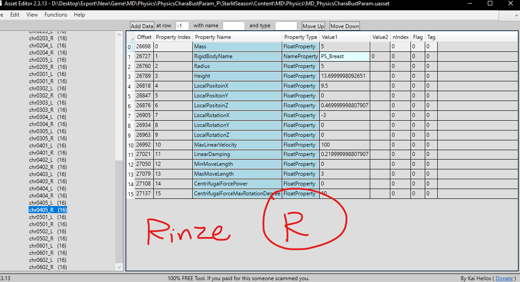This screenshot has width=520, height=282.
Task: Click the list scrollbar down arrow
Action: point(119,267)
